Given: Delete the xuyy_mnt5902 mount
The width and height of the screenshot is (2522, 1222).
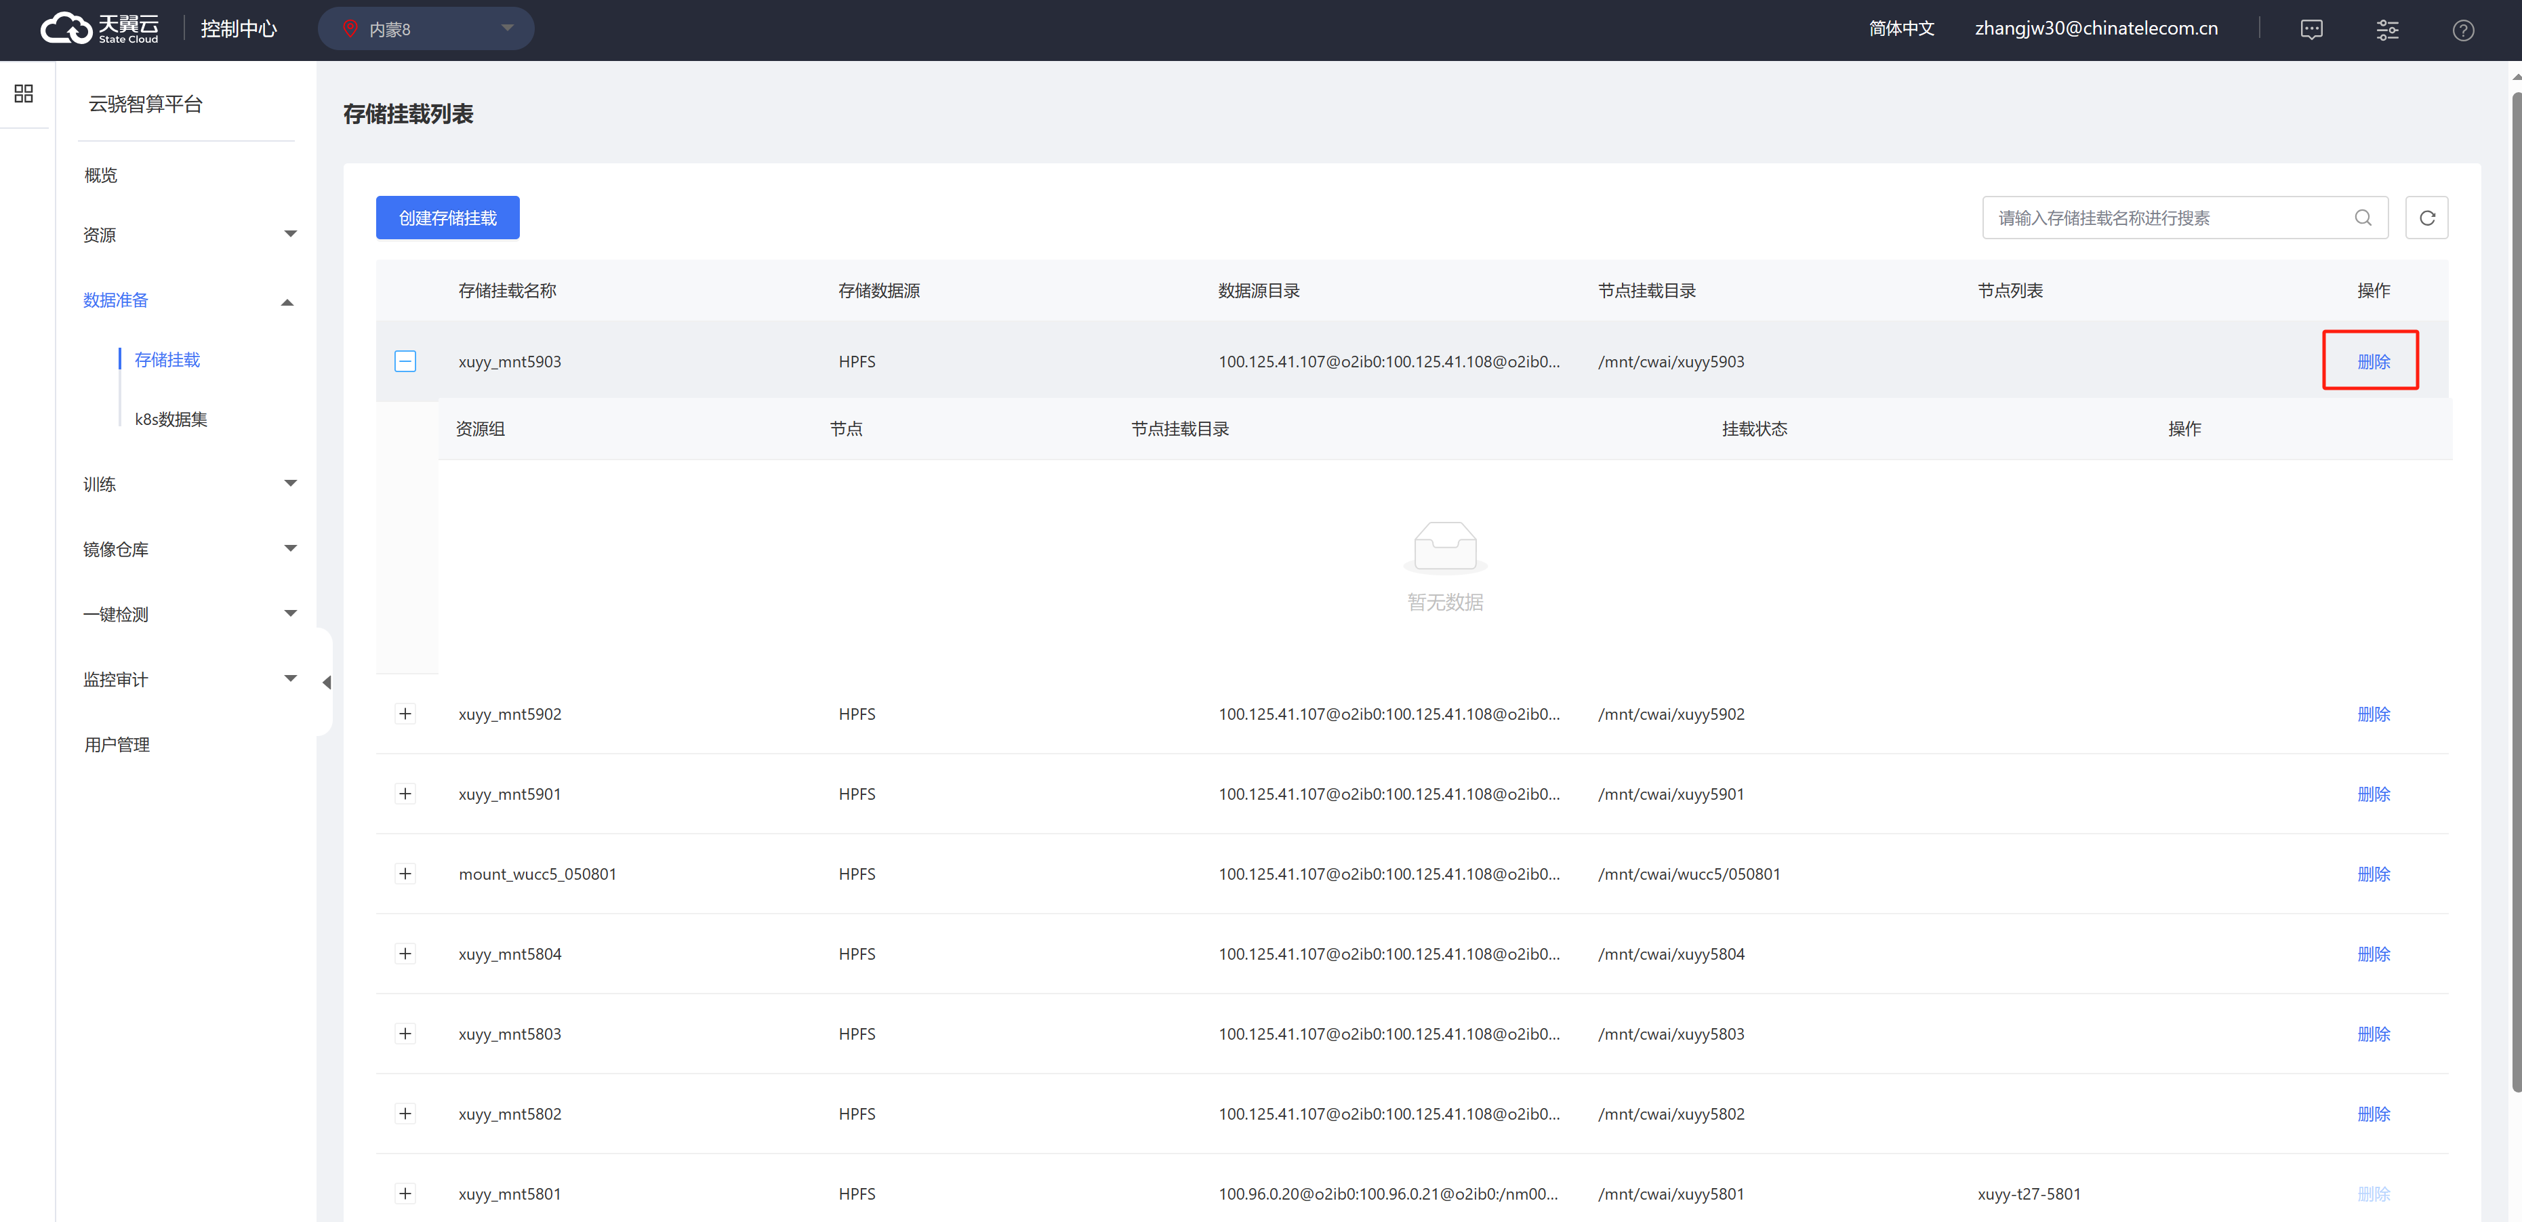Looking at the screenshot, I should pos(2373,714).
